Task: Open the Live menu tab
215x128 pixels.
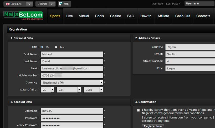Action: tap(69, 16)
